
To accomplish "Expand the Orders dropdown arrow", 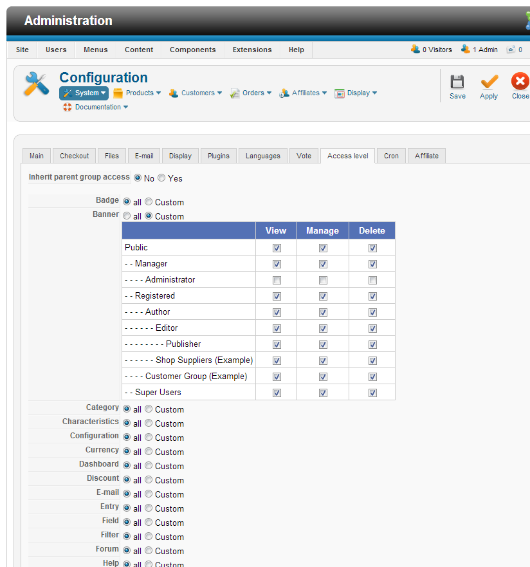I will click(x=269, y=93).
